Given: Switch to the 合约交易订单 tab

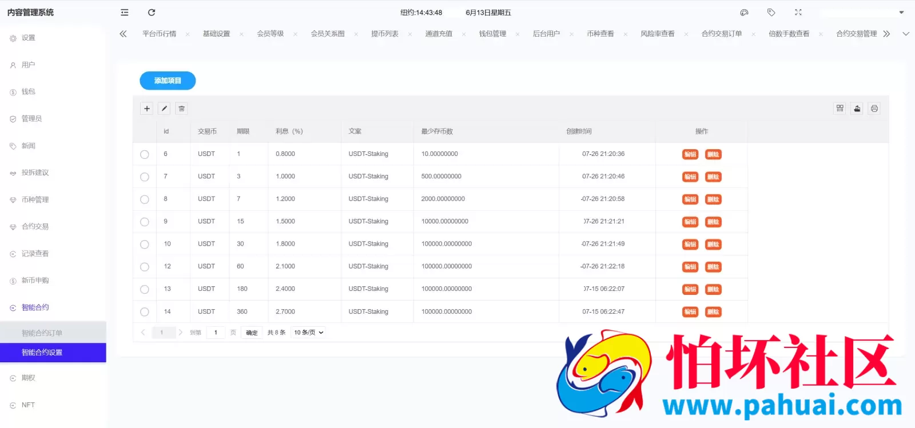Looking at the screenshot, I should click(x=722, y=34).
